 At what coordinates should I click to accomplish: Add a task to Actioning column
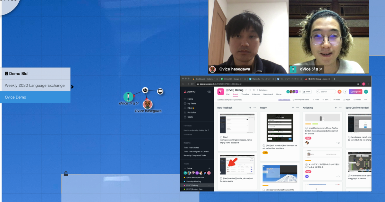click(336, 108)
